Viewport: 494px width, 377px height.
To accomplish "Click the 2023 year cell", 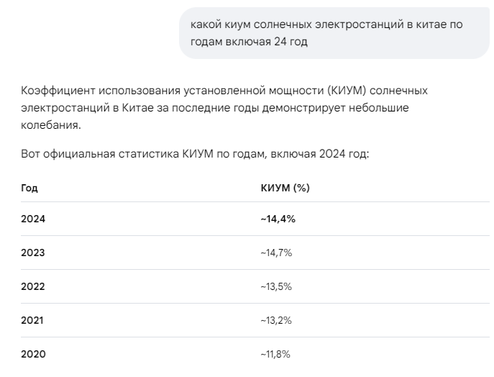I will 33,253.
